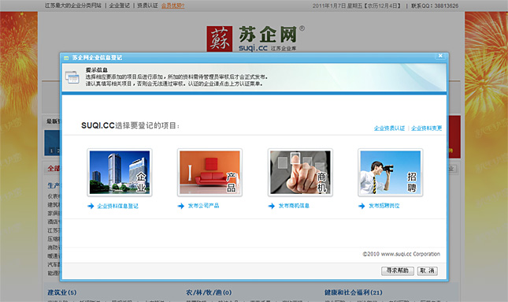
Task: Close the 苏企网企业信息登记 dialog
Action: [440, 56]
